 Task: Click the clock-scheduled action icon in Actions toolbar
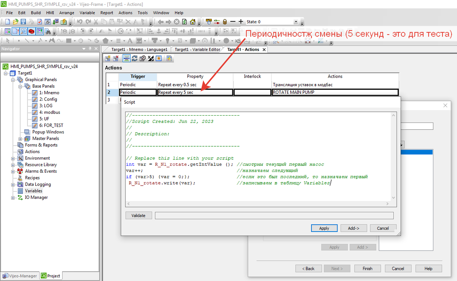[x=142, y=58]
